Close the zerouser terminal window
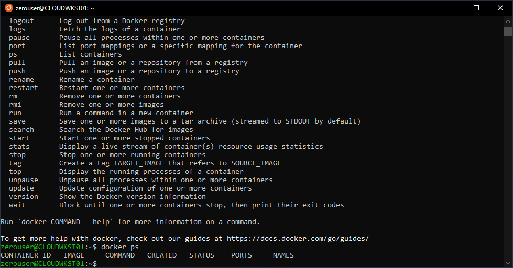The width and height of the screenshot is (513, 268). [500, 8]
